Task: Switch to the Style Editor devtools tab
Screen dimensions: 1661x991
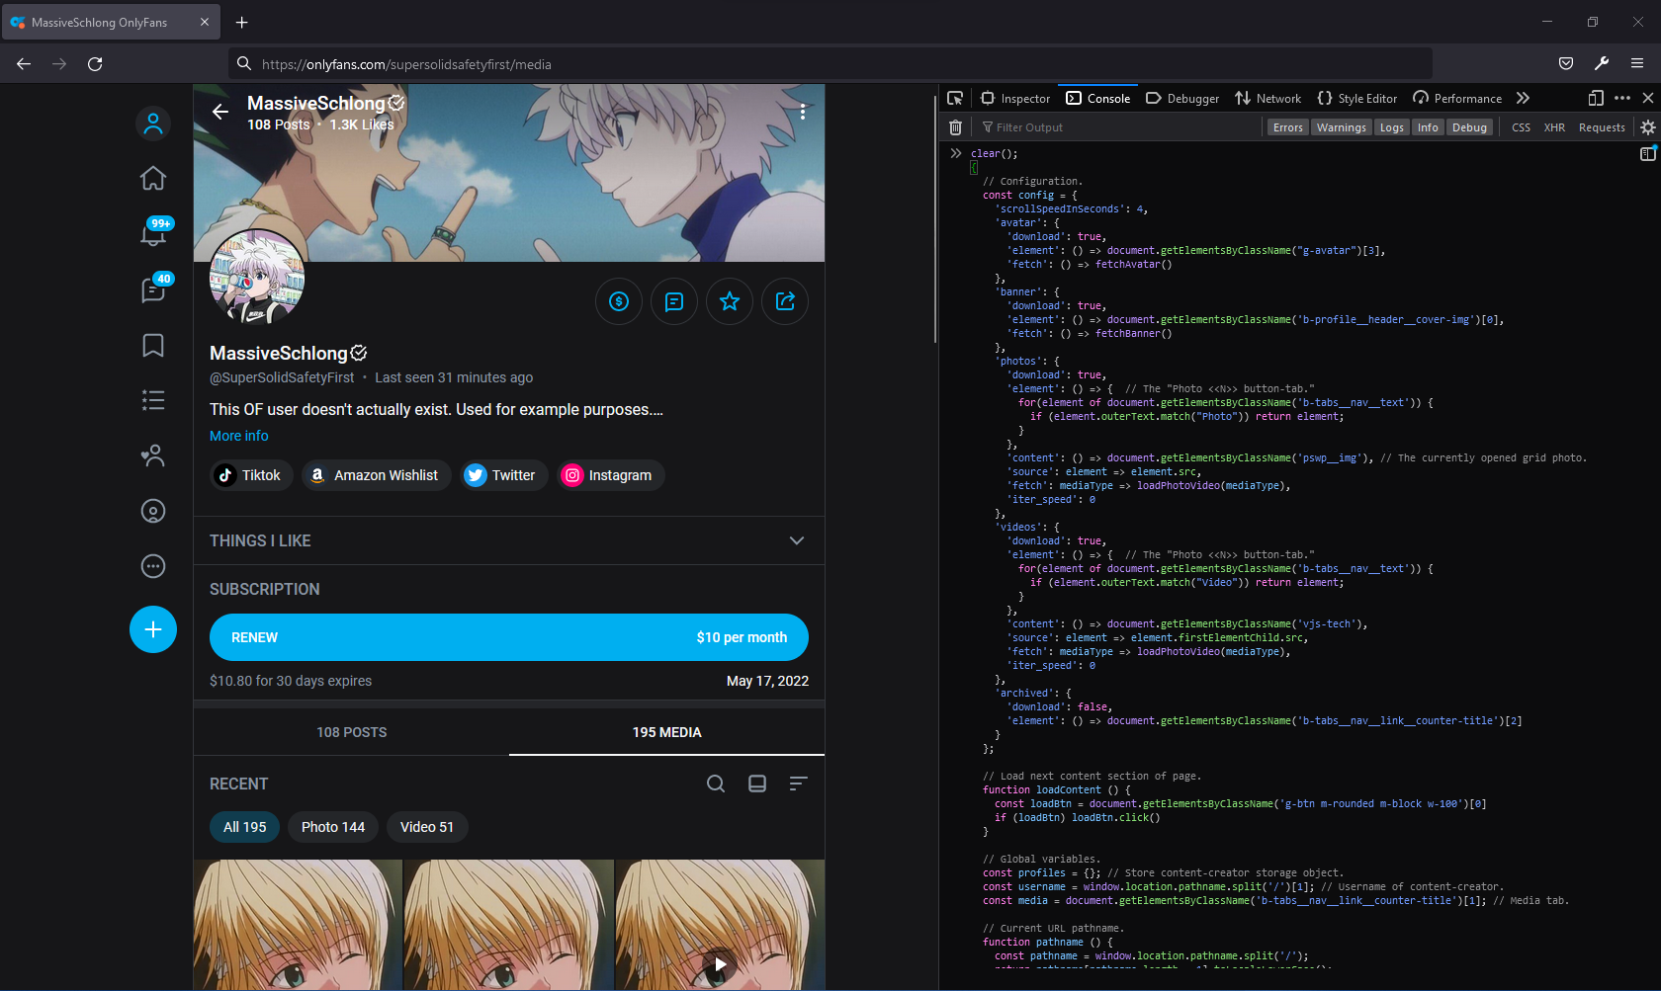Action: click(x=1357, y=98)
